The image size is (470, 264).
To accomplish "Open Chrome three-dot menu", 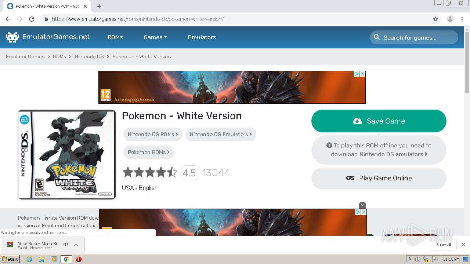I will (x=462, y=19).
